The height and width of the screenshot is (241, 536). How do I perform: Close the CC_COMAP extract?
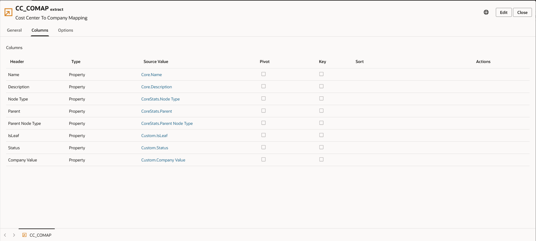(522, 12)
